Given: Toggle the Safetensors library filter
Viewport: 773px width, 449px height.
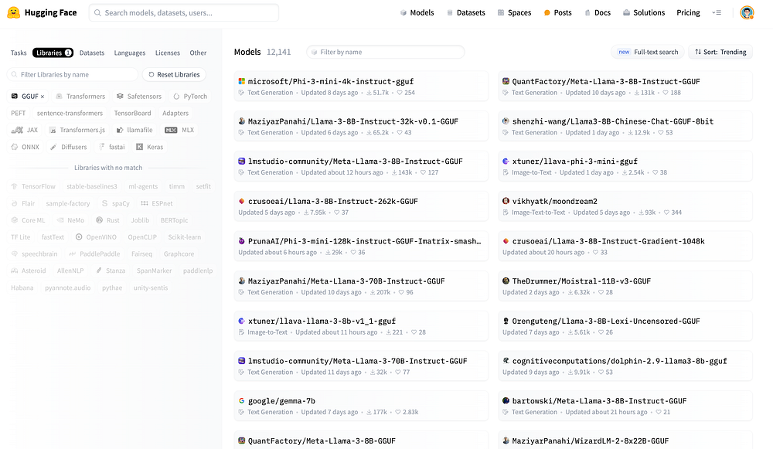Looking at the screenshot, I should (x=139, y=96).
